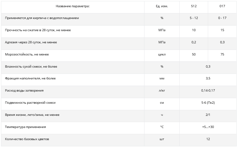Click the '0 - 17' water absorption value
Viewport: 239px width, 149px height.
pyautogui.click(x=222, y=18)
